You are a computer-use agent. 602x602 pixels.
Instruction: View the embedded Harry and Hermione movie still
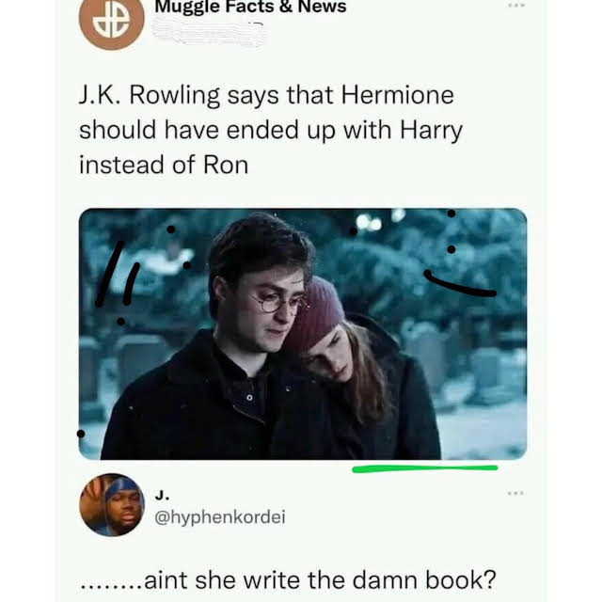[x=303, y=334]
